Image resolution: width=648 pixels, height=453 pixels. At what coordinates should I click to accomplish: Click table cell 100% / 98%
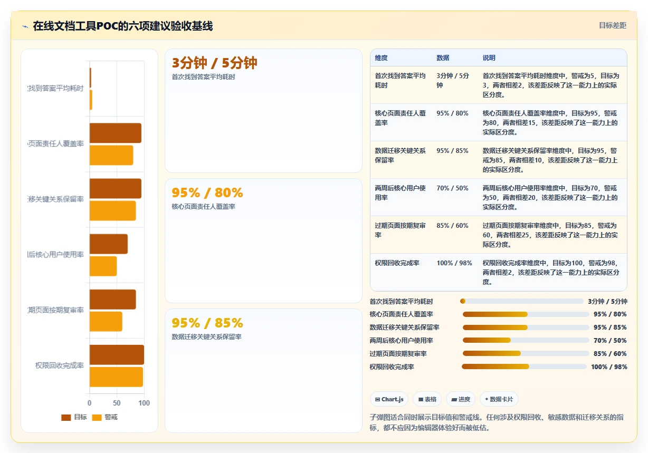coord(454,263)
